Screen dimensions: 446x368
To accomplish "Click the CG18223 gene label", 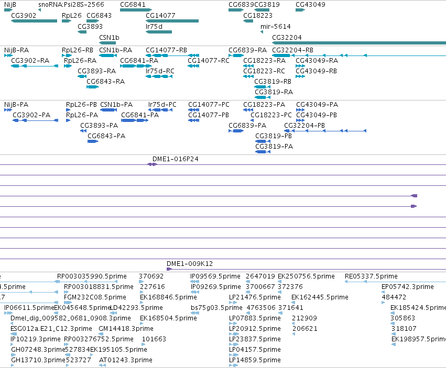I will 258,15.
